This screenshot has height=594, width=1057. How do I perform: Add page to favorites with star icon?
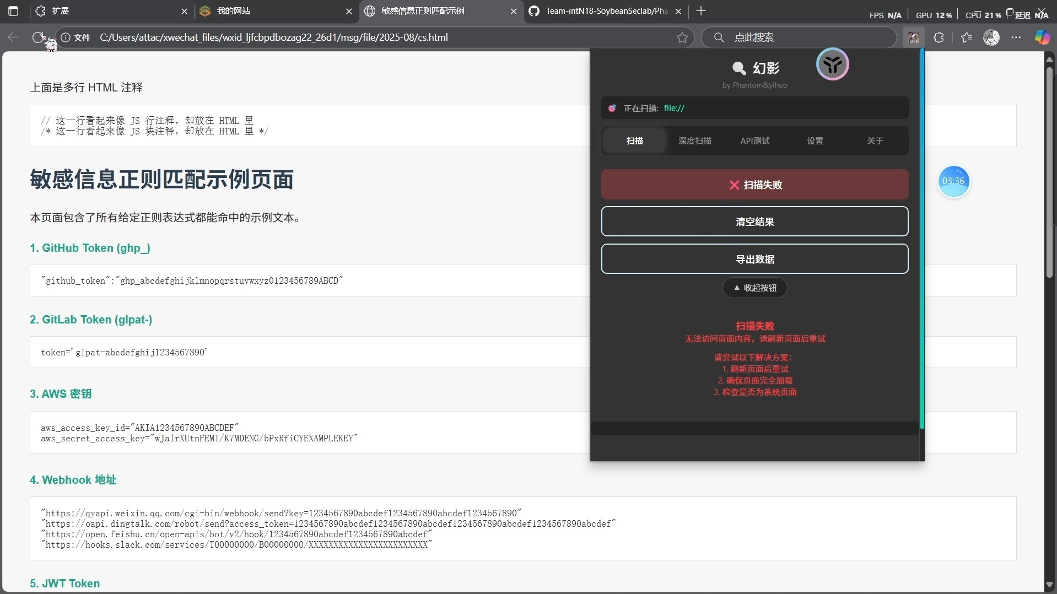coord(682,37)
